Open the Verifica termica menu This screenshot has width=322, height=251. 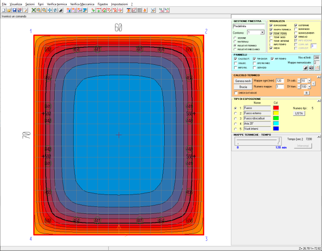click(x=57, y=4)
